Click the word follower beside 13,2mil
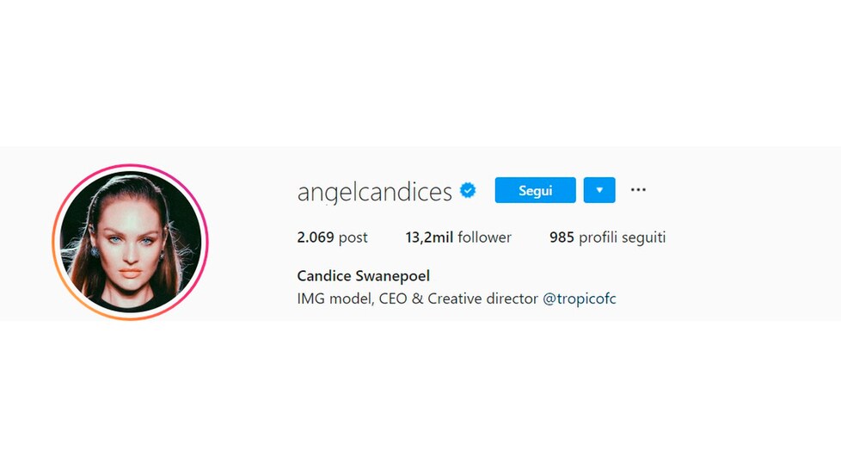This screenshot has width=841, height=468. 484,237
